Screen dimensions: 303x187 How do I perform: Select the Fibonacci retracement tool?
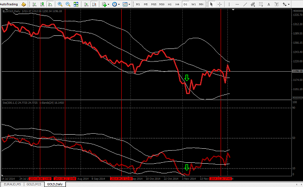[261, 4]
